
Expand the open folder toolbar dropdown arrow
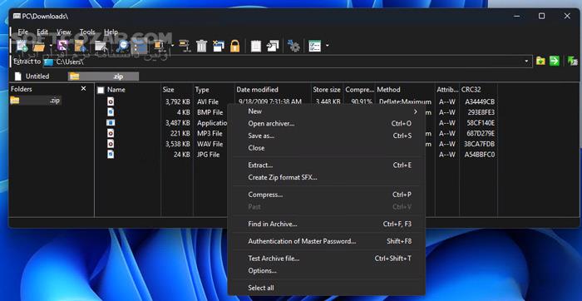(51, 46)
